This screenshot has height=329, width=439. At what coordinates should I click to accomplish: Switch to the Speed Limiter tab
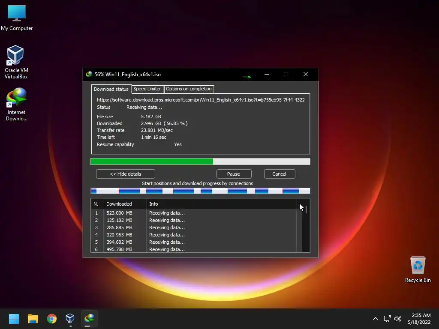147,89
